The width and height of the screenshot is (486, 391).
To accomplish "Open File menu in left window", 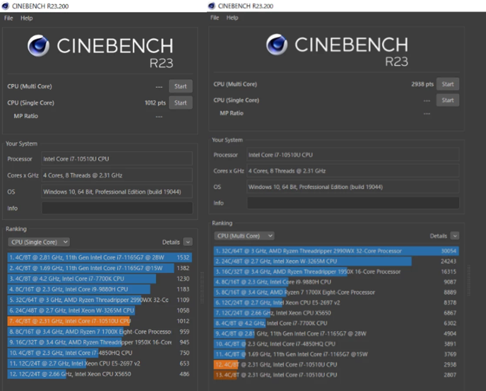I will (9, 18).
